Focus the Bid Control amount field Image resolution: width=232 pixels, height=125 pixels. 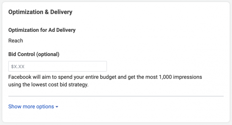click(58, 66)
